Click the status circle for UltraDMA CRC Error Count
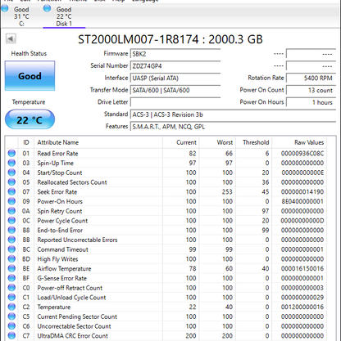341x341 pixels. (x=11, y=335)
